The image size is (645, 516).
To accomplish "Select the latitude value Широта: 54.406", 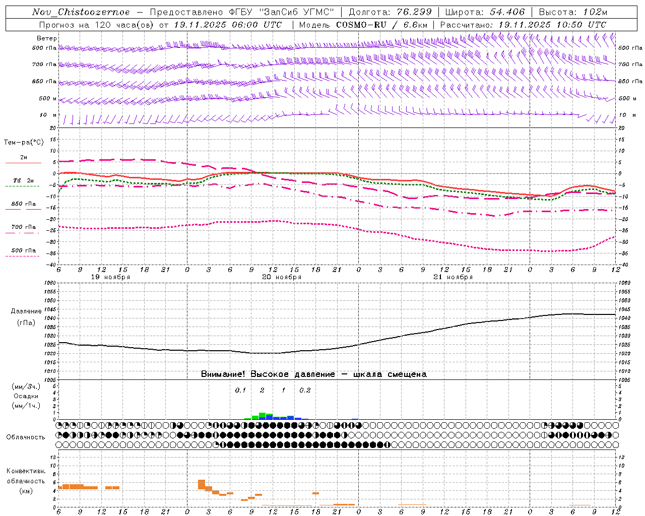I will coord(485,12).
